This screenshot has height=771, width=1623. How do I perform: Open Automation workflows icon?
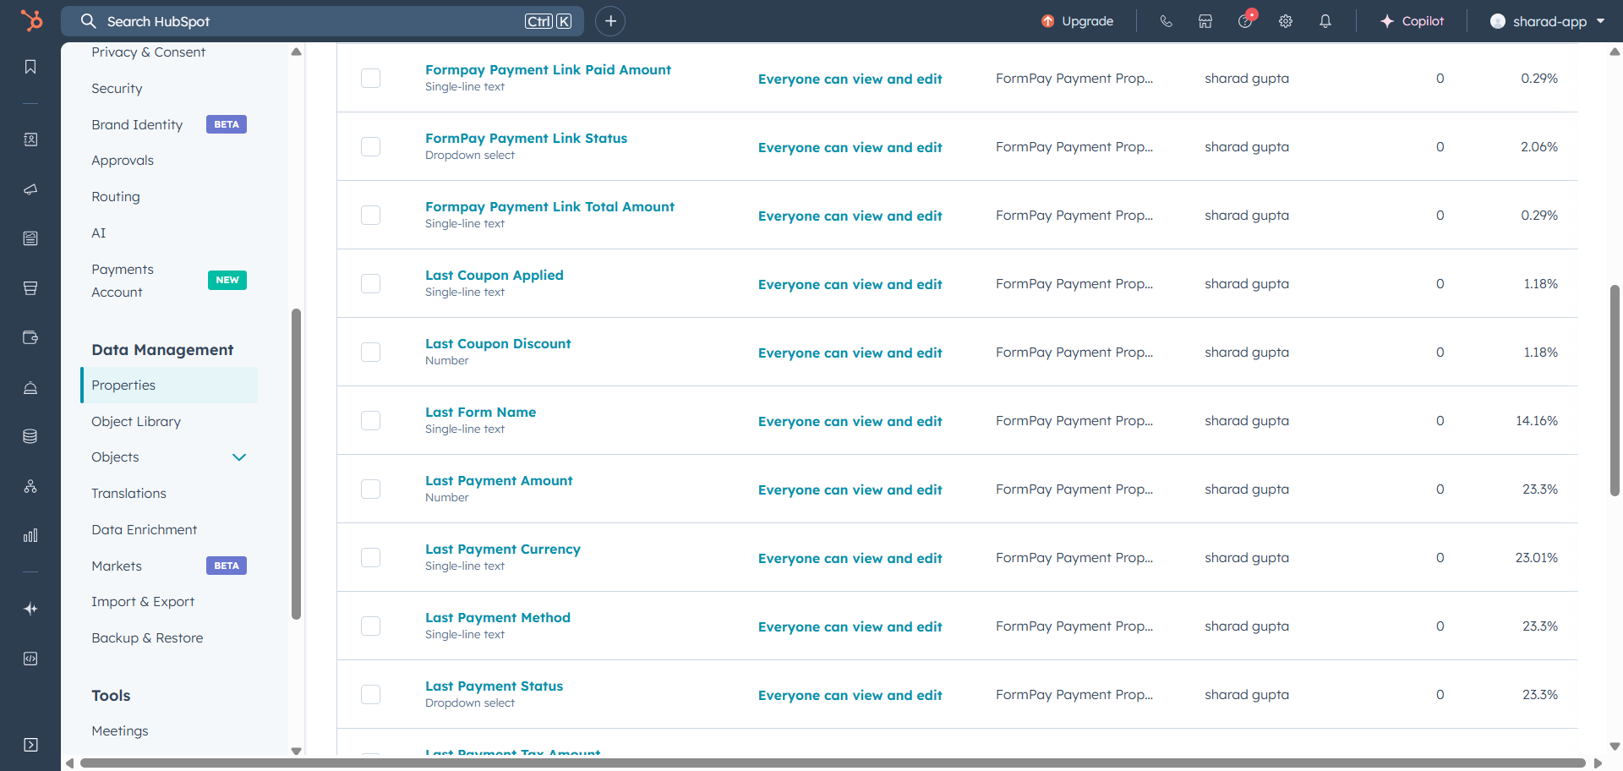[x=30, y=486]
